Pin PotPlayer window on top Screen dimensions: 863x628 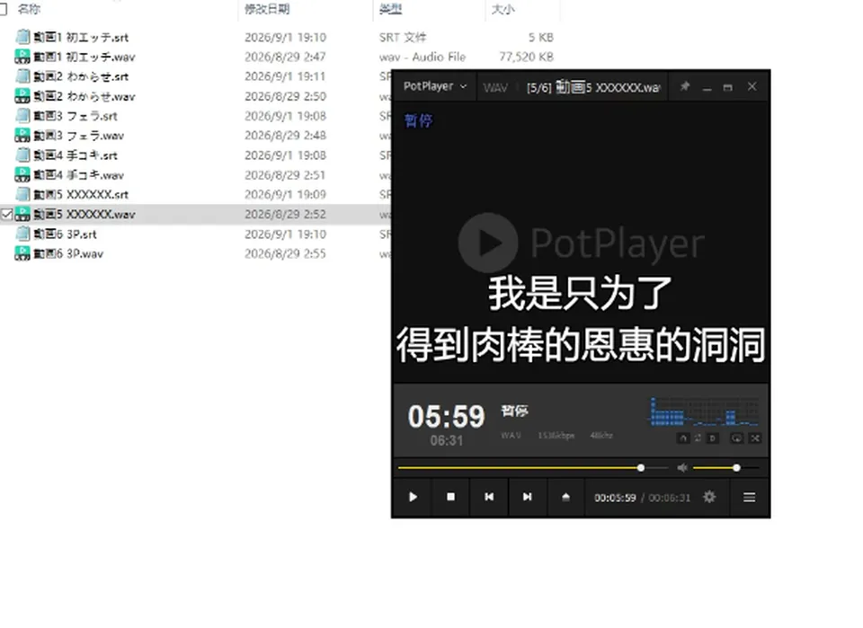pyautogui.click(x=685, y=86)
